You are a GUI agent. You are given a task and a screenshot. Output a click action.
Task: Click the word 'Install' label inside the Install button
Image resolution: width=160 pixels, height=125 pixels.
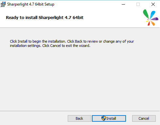click(x=111, y=118)
